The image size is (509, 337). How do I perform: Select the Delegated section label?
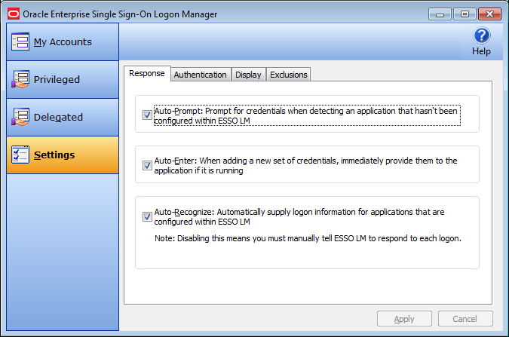pyautogui.click(x=58, y=117)
